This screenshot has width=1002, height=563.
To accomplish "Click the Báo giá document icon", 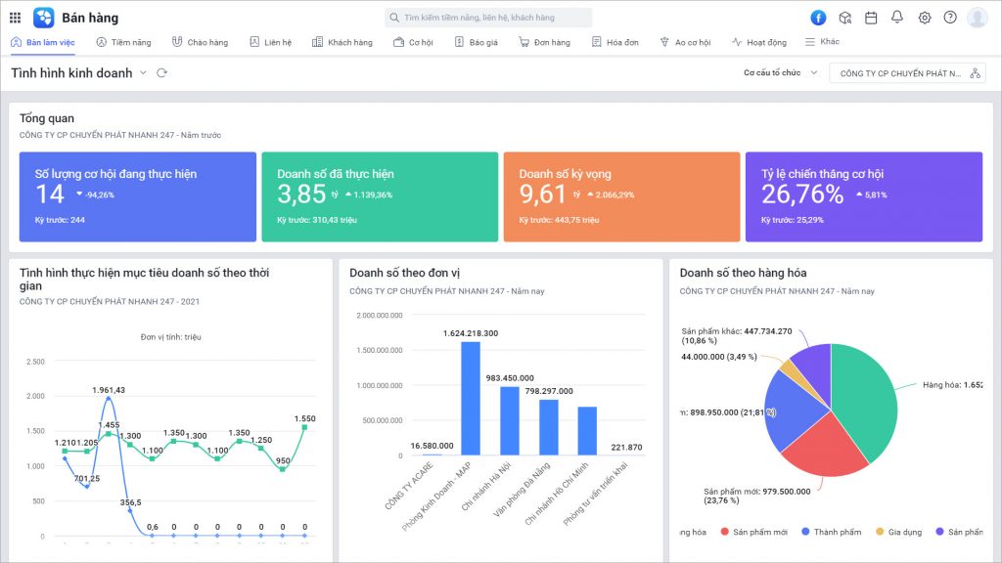I will [459, 42].
